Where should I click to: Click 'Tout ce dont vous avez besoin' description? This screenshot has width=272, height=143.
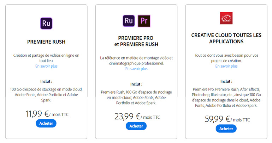226,58
